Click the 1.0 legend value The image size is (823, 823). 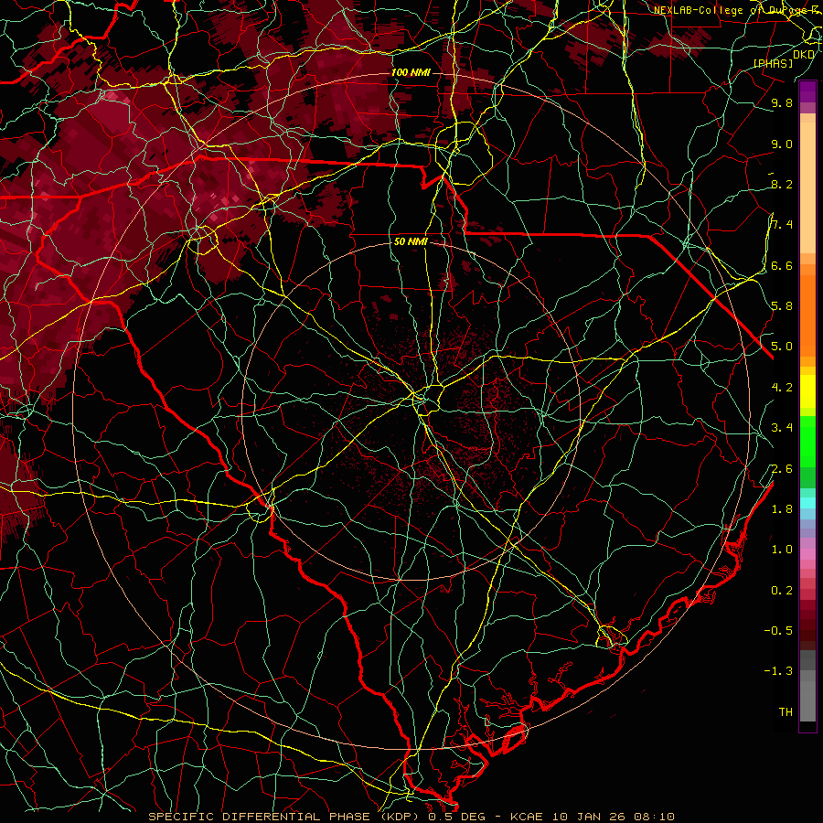click(x=782, y=550)
